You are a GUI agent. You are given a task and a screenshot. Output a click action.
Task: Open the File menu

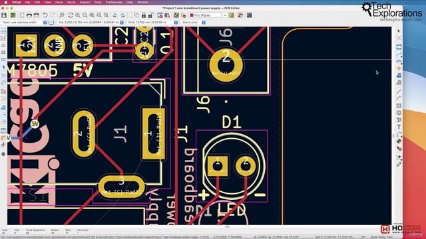[27, 2]
